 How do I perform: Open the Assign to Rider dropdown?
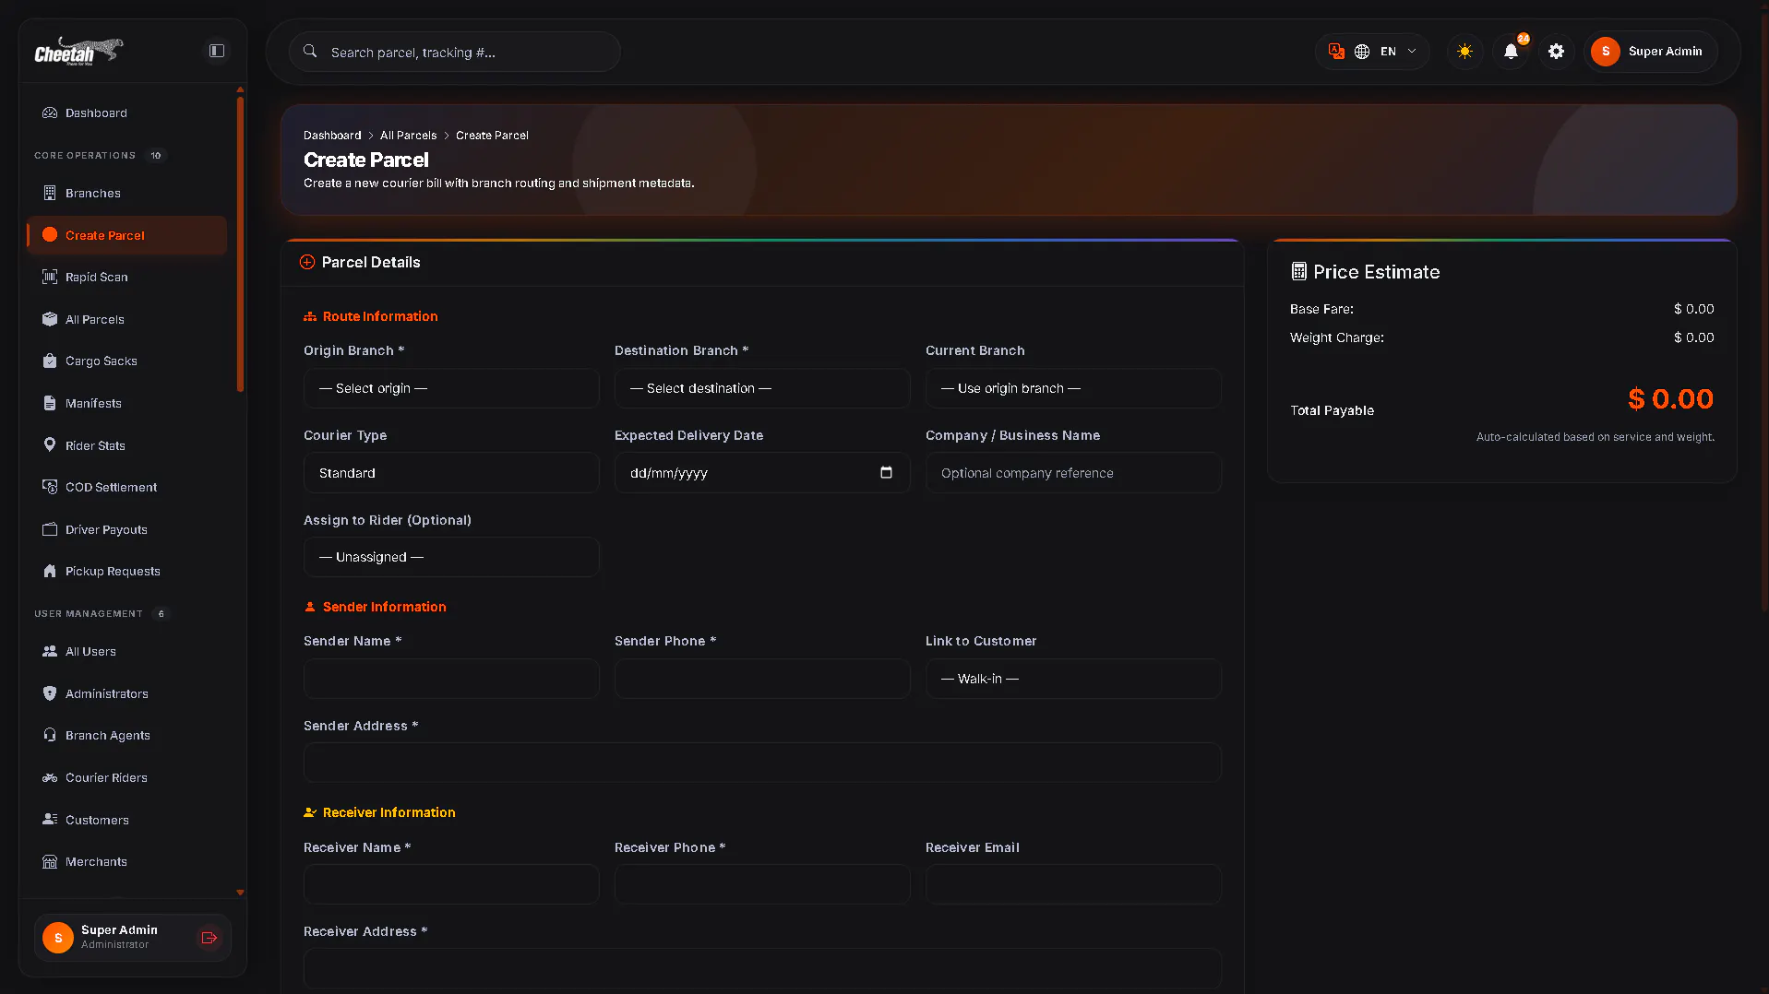coord(451,558)
